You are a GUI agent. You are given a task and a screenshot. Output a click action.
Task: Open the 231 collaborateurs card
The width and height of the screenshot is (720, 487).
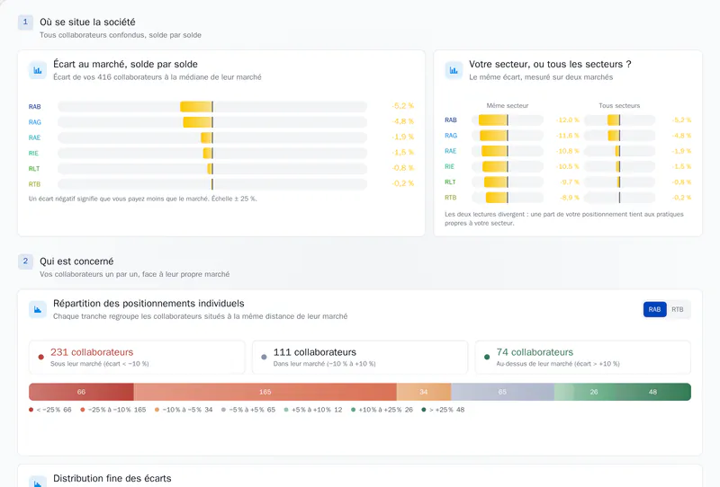click(137, 358)
